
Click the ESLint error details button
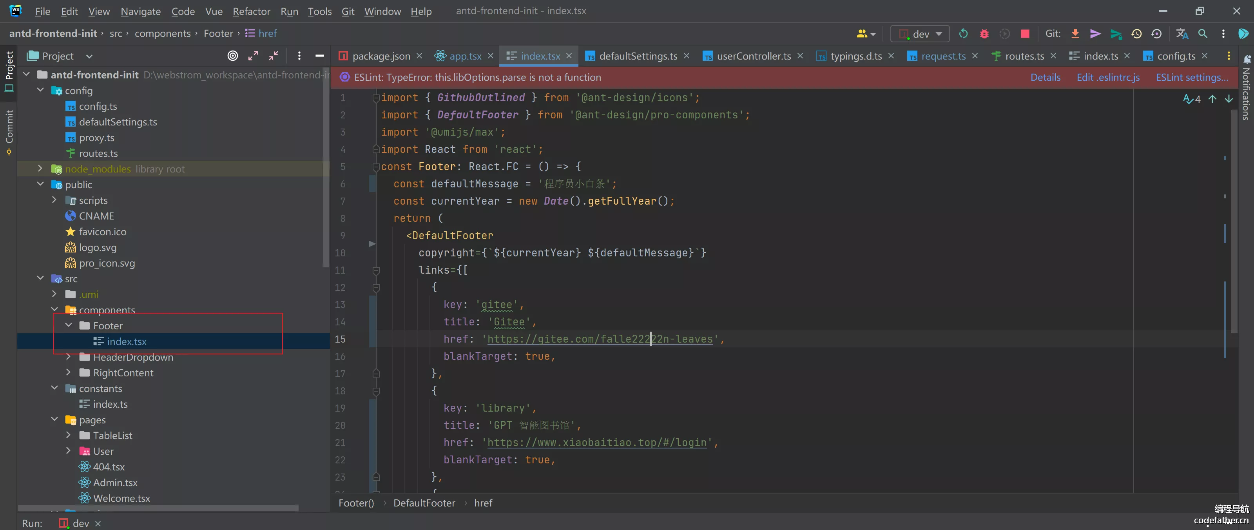click(x=1044, y=77)
